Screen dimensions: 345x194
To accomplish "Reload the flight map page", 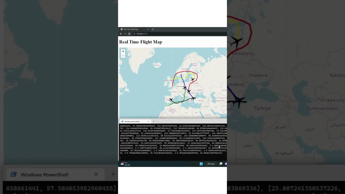I will click(129, 34).
